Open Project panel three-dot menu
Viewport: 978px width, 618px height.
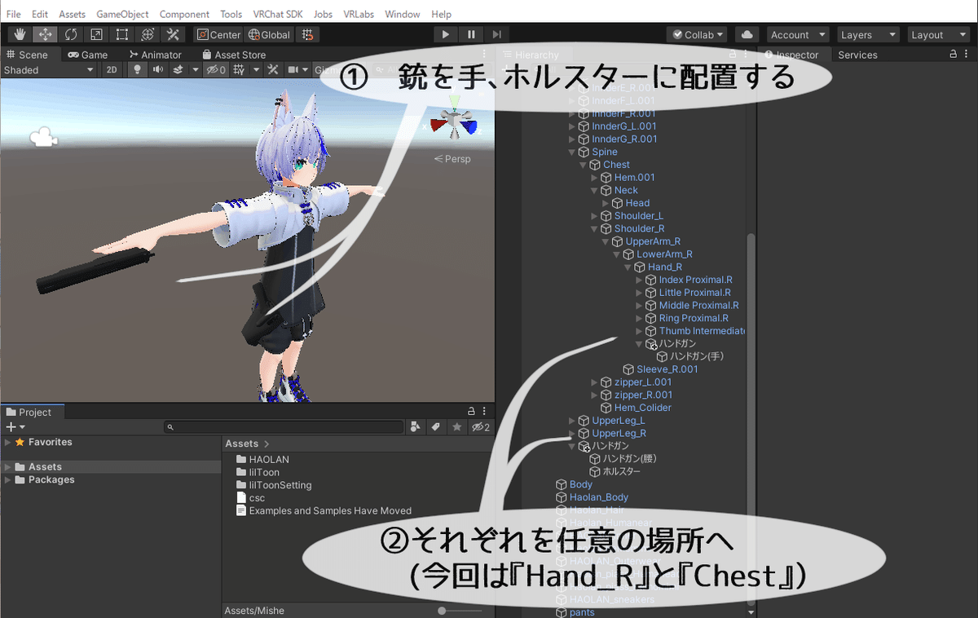click(485, 412)
